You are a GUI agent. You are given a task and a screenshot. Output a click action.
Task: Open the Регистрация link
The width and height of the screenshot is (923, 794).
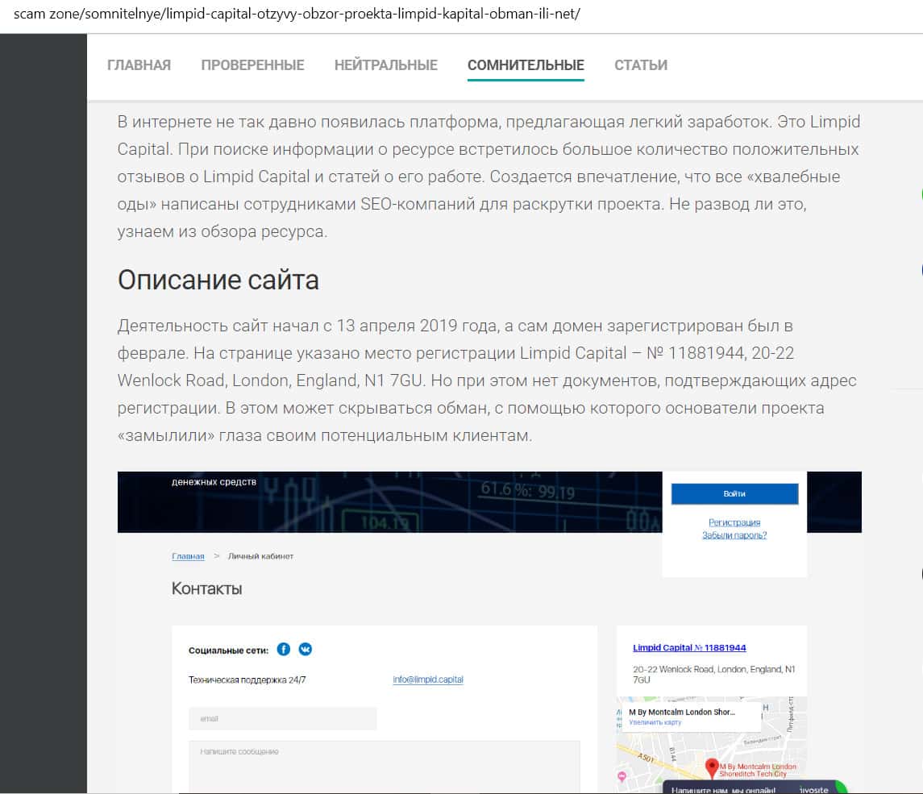(x=734, y=522)
